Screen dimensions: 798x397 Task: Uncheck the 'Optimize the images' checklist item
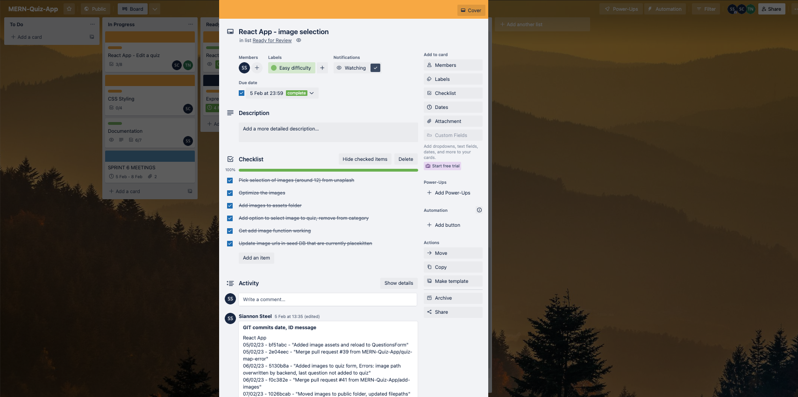pos(230,193)
